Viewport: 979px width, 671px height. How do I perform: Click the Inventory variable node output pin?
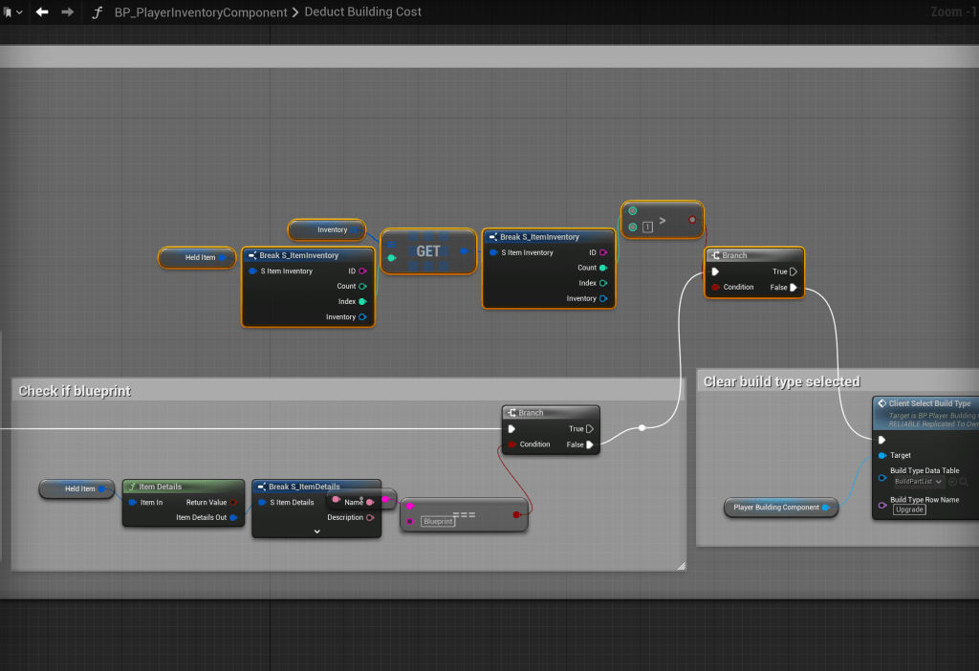tap(355, 230)
